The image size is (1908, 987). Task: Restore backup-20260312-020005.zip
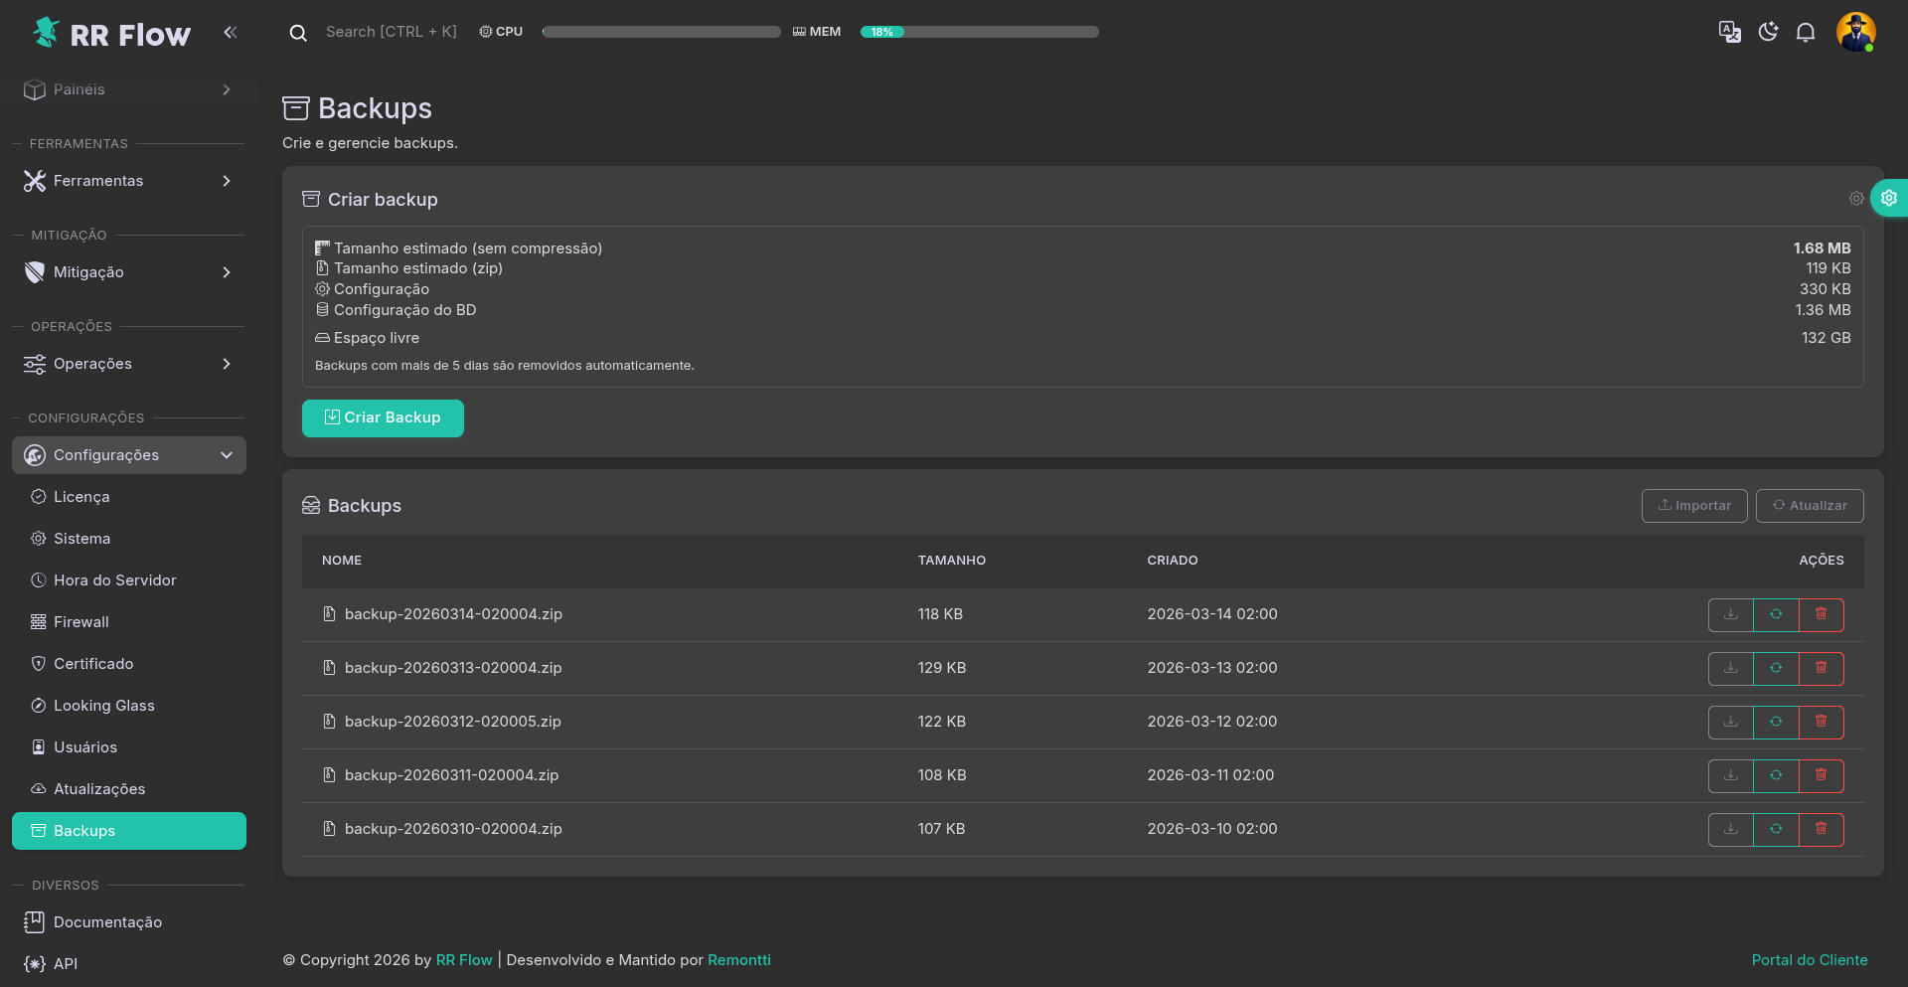[x=1776, y=722]
